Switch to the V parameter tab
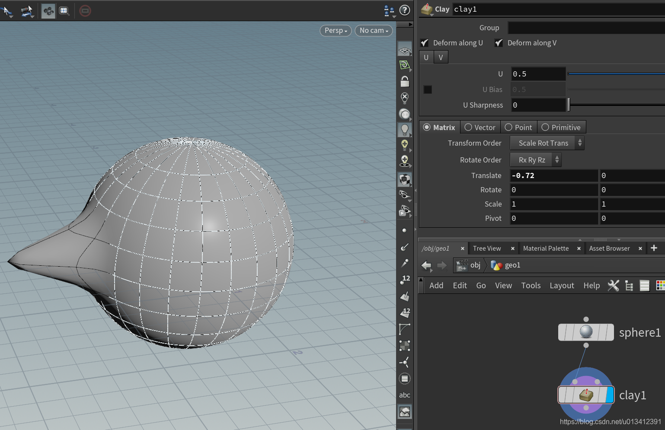 441,57
